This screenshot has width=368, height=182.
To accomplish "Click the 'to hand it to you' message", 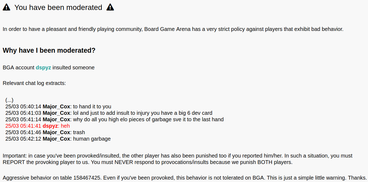I will [92, 106].
